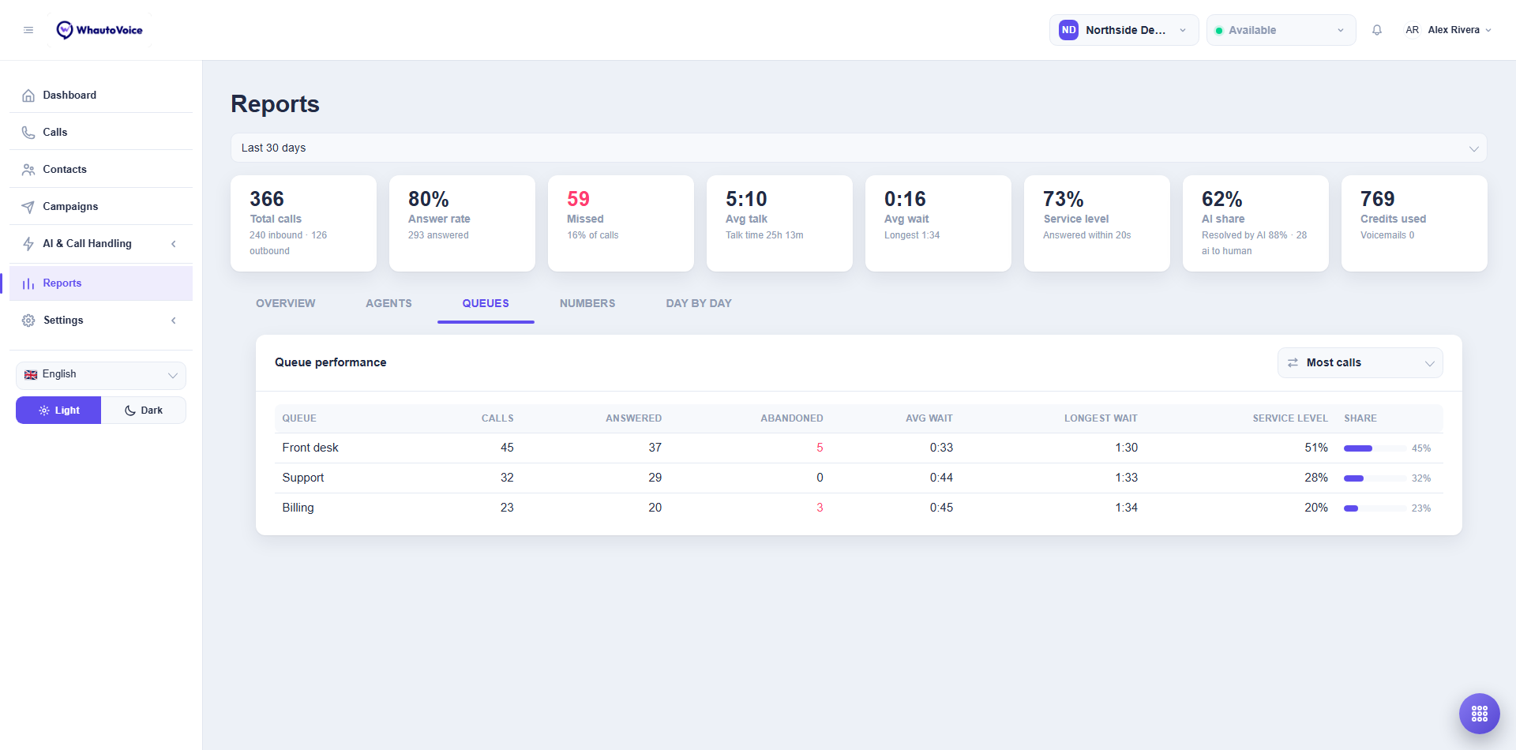Click the Total calls stat card

[x=303, y=223]
